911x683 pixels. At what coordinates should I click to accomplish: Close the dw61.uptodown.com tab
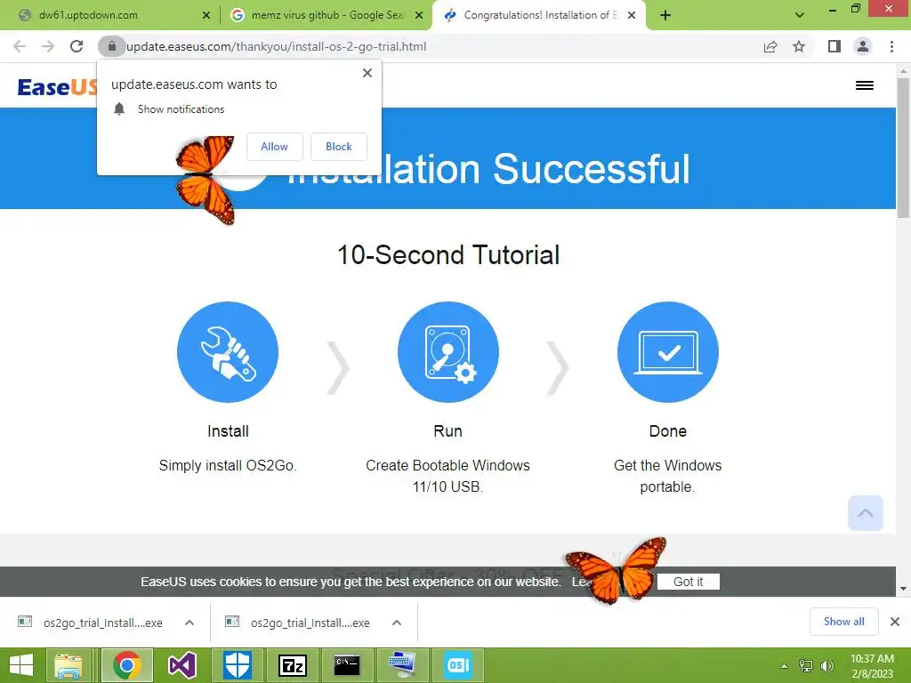[x=206, y=15]
